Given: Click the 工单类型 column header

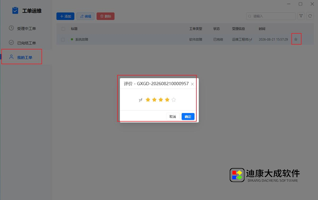Looking at the screenshot, I should (x=196, y=29).
